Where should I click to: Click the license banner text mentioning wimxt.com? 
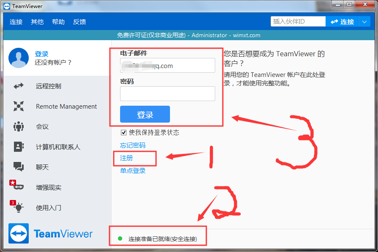coord(189,35)
